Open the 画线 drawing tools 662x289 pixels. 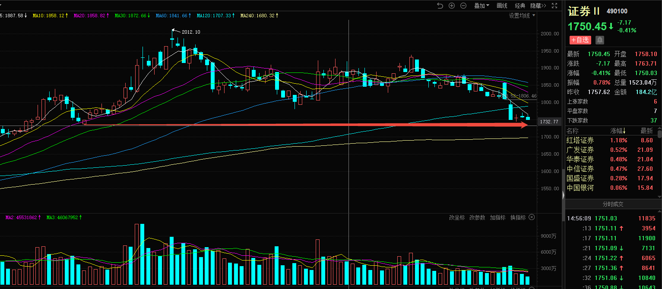click(502, 6)
